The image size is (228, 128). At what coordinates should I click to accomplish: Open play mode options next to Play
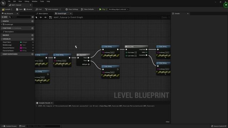(x=107, y=9)
